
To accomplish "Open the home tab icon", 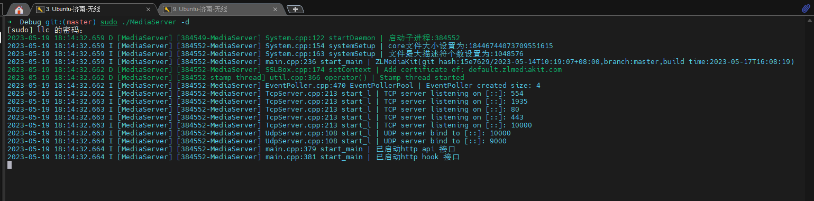I will pos(19,10).
